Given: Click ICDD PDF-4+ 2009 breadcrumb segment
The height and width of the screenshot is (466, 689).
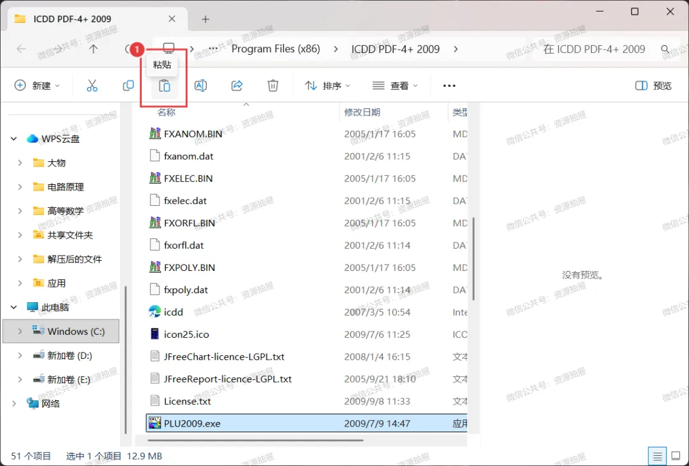Looking at the screenshot, I should click(x=395, y=48).
